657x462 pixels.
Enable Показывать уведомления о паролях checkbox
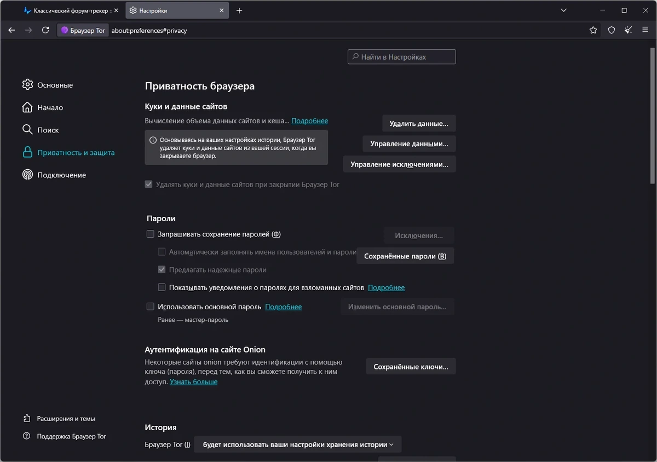click(x=162, y=287)
